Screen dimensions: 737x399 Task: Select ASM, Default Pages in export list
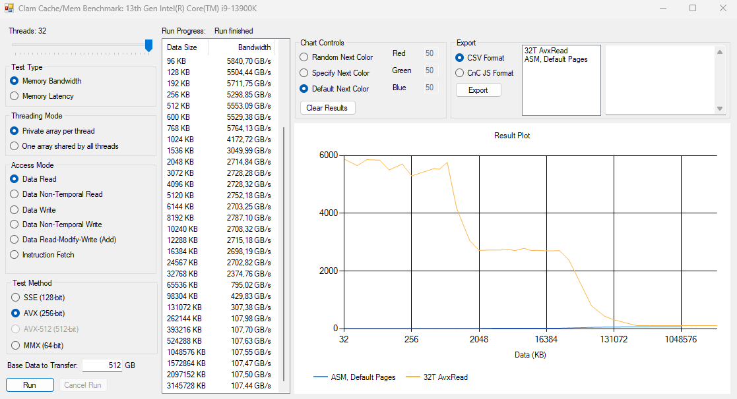(x=556, y=59)
